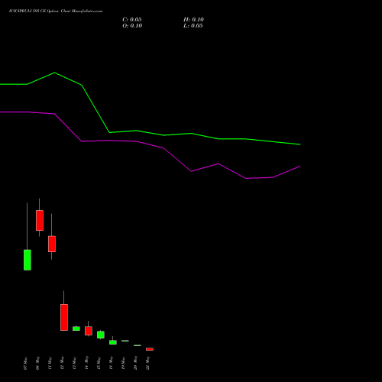This screenshot has height=382, width=382.
Task: Select the red candle for 22 May
Action: 150,349
